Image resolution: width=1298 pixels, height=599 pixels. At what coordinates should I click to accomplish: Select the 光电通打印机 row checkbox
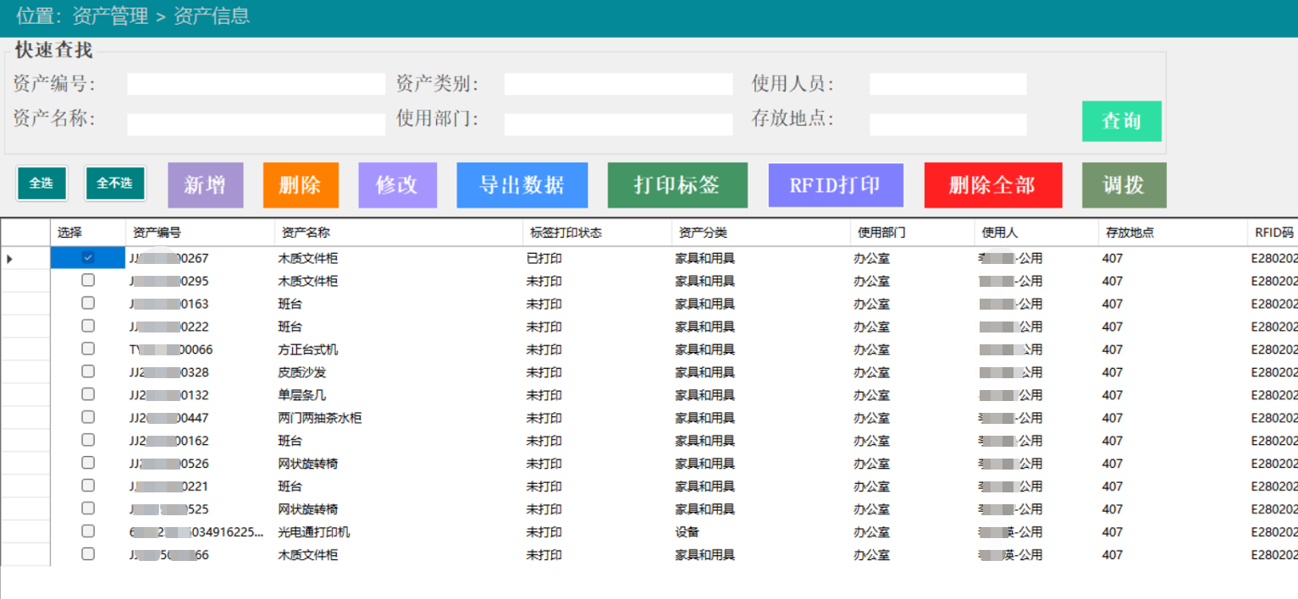point(88,532)
